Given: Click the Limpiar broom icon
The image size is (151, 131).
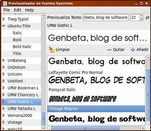Looking at the screenshot, I should (52, 50).
